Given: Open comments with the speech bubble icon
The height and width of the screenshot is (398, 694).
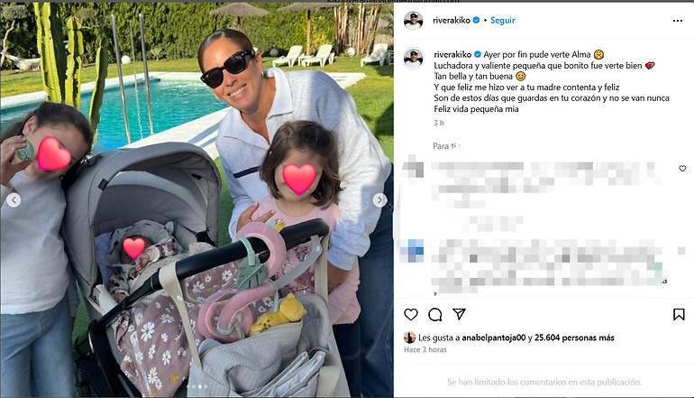Looking at the screenshot, I should 435,314.
